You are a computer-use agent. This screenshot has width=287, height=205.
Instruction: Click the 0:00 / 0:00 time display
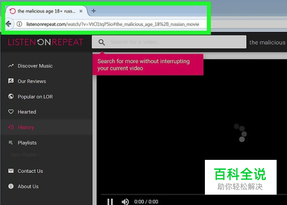coord(146,202)
